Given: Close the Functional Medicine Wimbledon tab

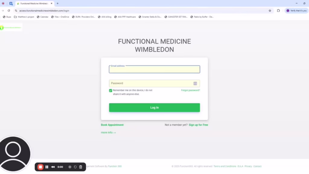Looking at the screenshot, I should coord(51,3).
